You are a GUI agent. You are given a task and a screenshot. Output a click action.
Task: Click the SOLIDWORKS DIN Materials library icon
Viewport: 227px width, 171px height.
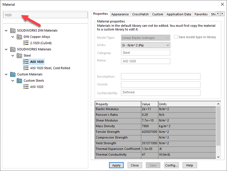pyautogui.click(x=13, y=30)
